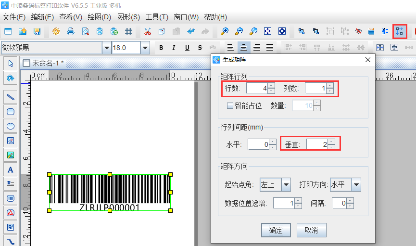This screenshot has width=416, height=246.
Task: Click the 确定 button
Action: (x=276, y=230)
